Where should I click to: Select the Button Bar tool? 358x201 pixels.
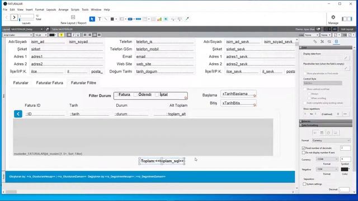[138, 19]
